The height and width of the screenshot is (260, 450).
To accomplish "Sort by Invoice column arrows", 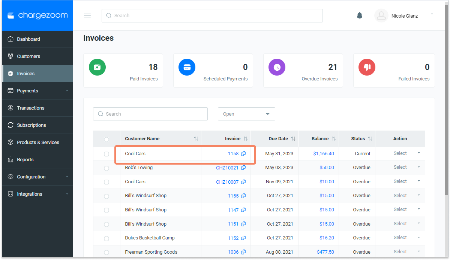I will 246,139.
